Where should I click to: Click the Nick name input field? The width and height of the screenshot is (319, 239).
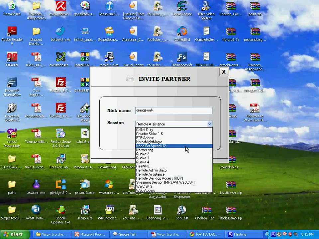[174, 110]
